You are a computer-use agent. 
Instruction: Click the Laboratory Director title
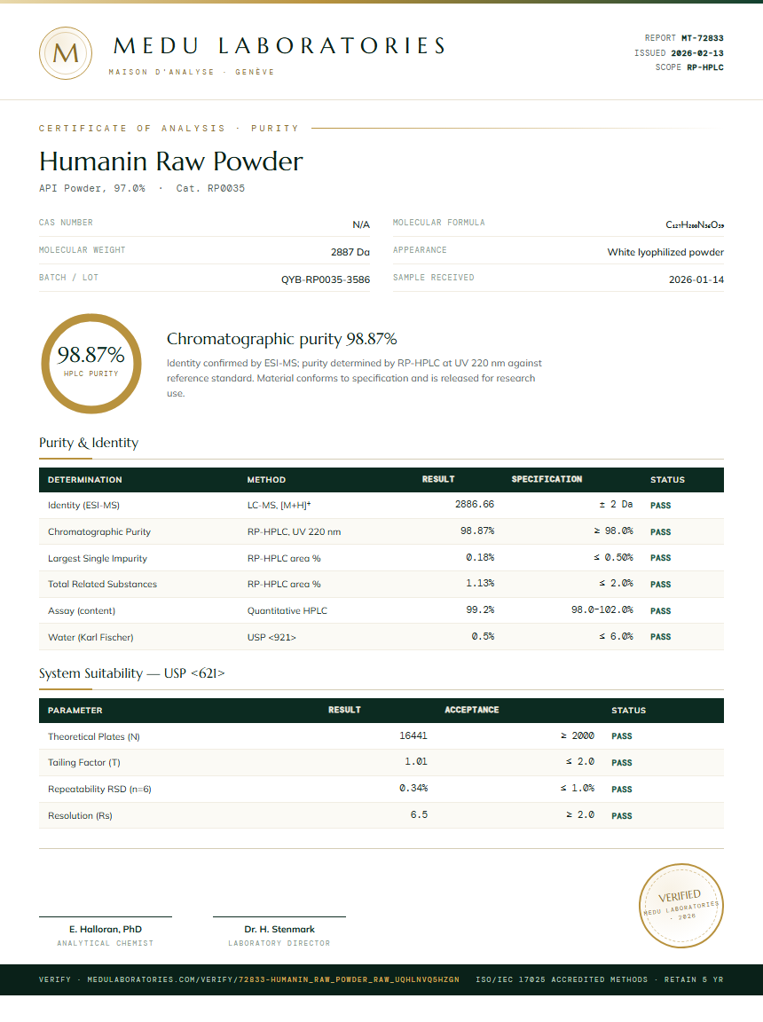pos(279,943)
